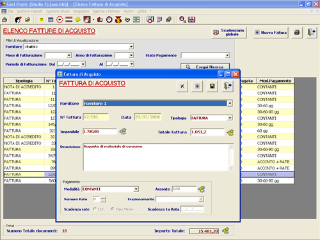Click the red octagon arrow toolbar icon
This screenshot has width=320, height=240.
60,20
